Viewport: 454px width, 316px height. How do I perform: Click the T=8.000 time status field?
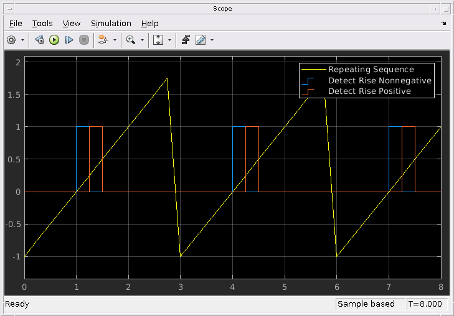[427, 304]
